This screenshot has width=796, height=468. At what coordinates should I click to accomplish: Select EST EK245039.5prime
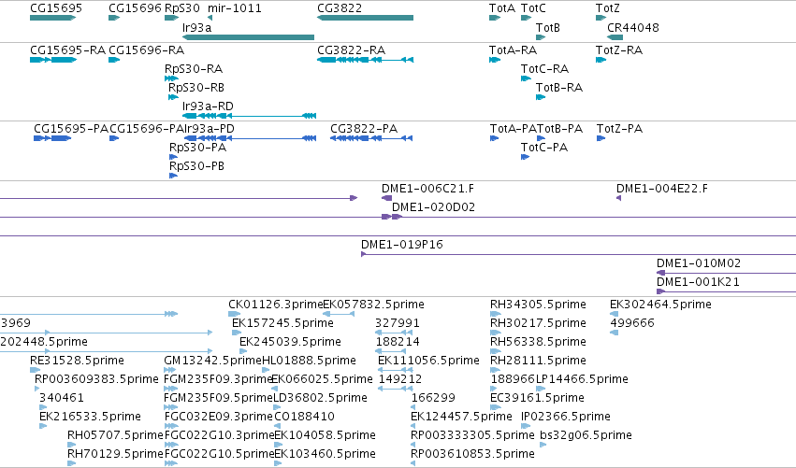pos(243,351)
